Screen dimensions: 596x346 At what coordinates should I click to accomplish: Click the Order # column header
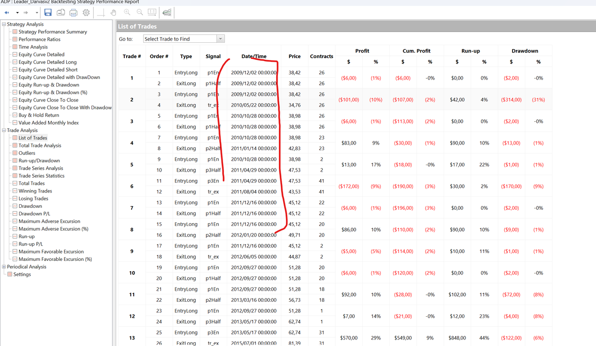159,56
